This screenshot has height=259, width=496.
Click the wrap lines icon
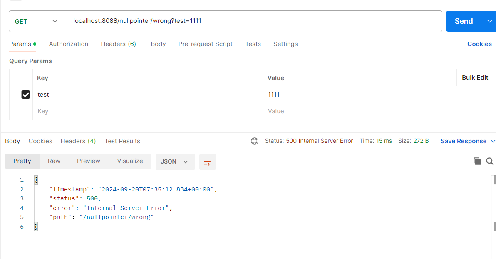(x=207, y=161)
